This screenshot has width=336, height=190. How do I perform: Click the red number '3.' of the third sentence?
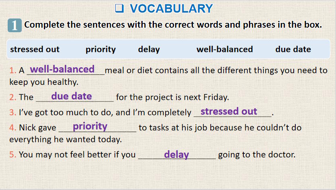tap(13, 112)
